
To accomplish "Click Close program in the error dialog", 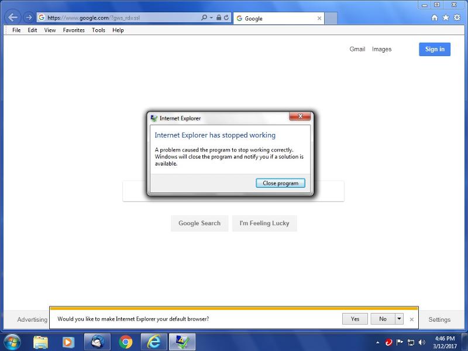I will [x=280, y=183].
